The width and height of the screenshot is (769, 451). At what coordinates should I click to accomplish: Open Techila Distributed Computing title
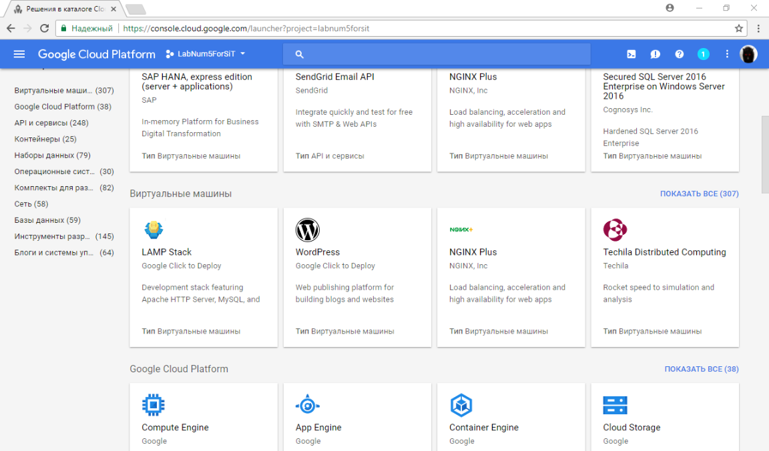pyautogui.click(x=665, y=252)
